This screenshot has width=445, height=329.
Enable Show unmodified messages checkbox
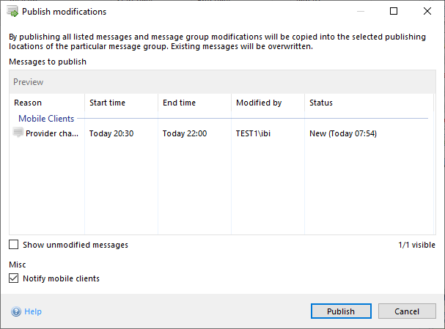[14, 245]
